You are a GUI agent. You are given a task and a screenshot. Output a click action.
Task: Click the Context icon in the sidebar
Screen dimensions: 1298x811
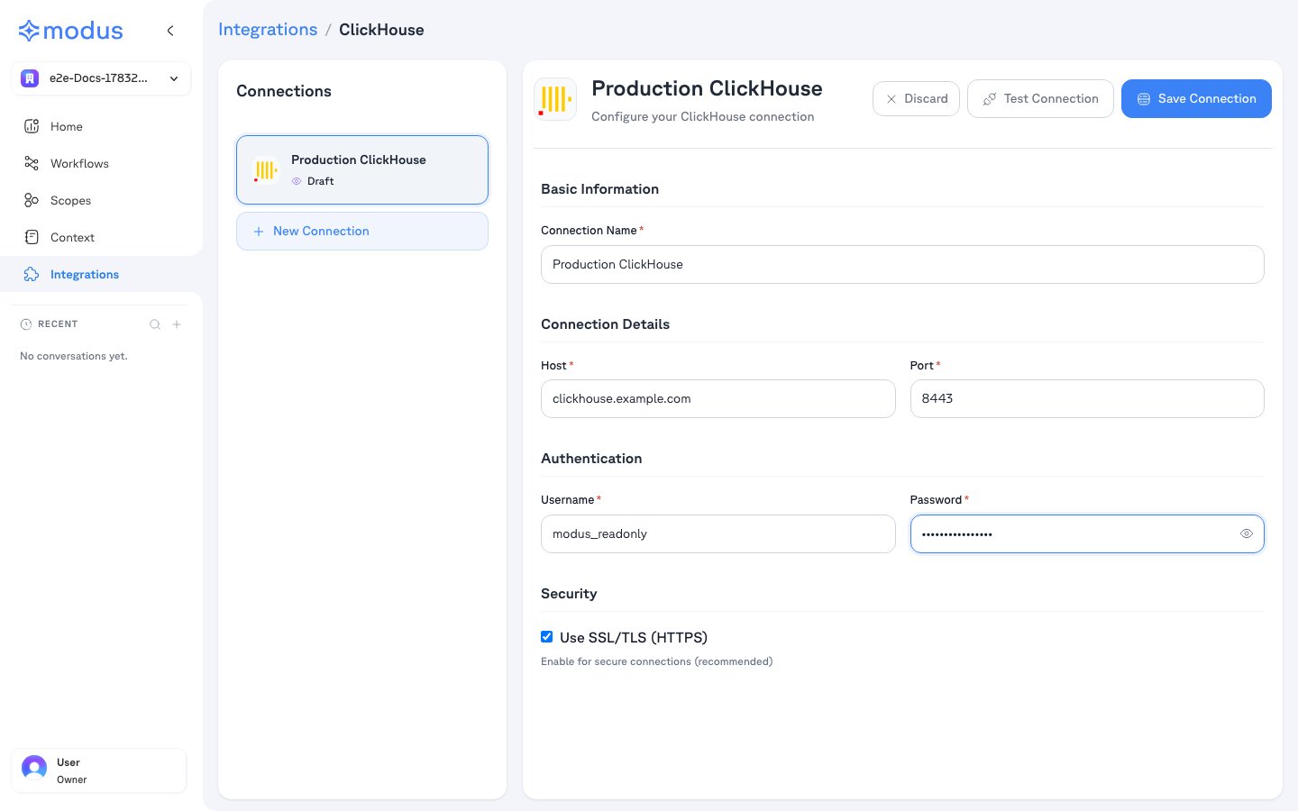(x=32, y=237)
